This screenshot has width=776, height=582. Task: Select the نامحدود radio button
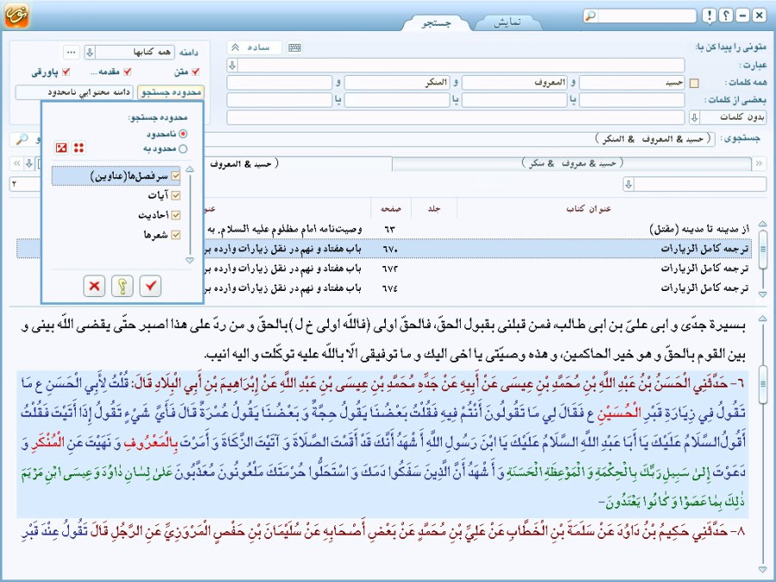[183, 133]
